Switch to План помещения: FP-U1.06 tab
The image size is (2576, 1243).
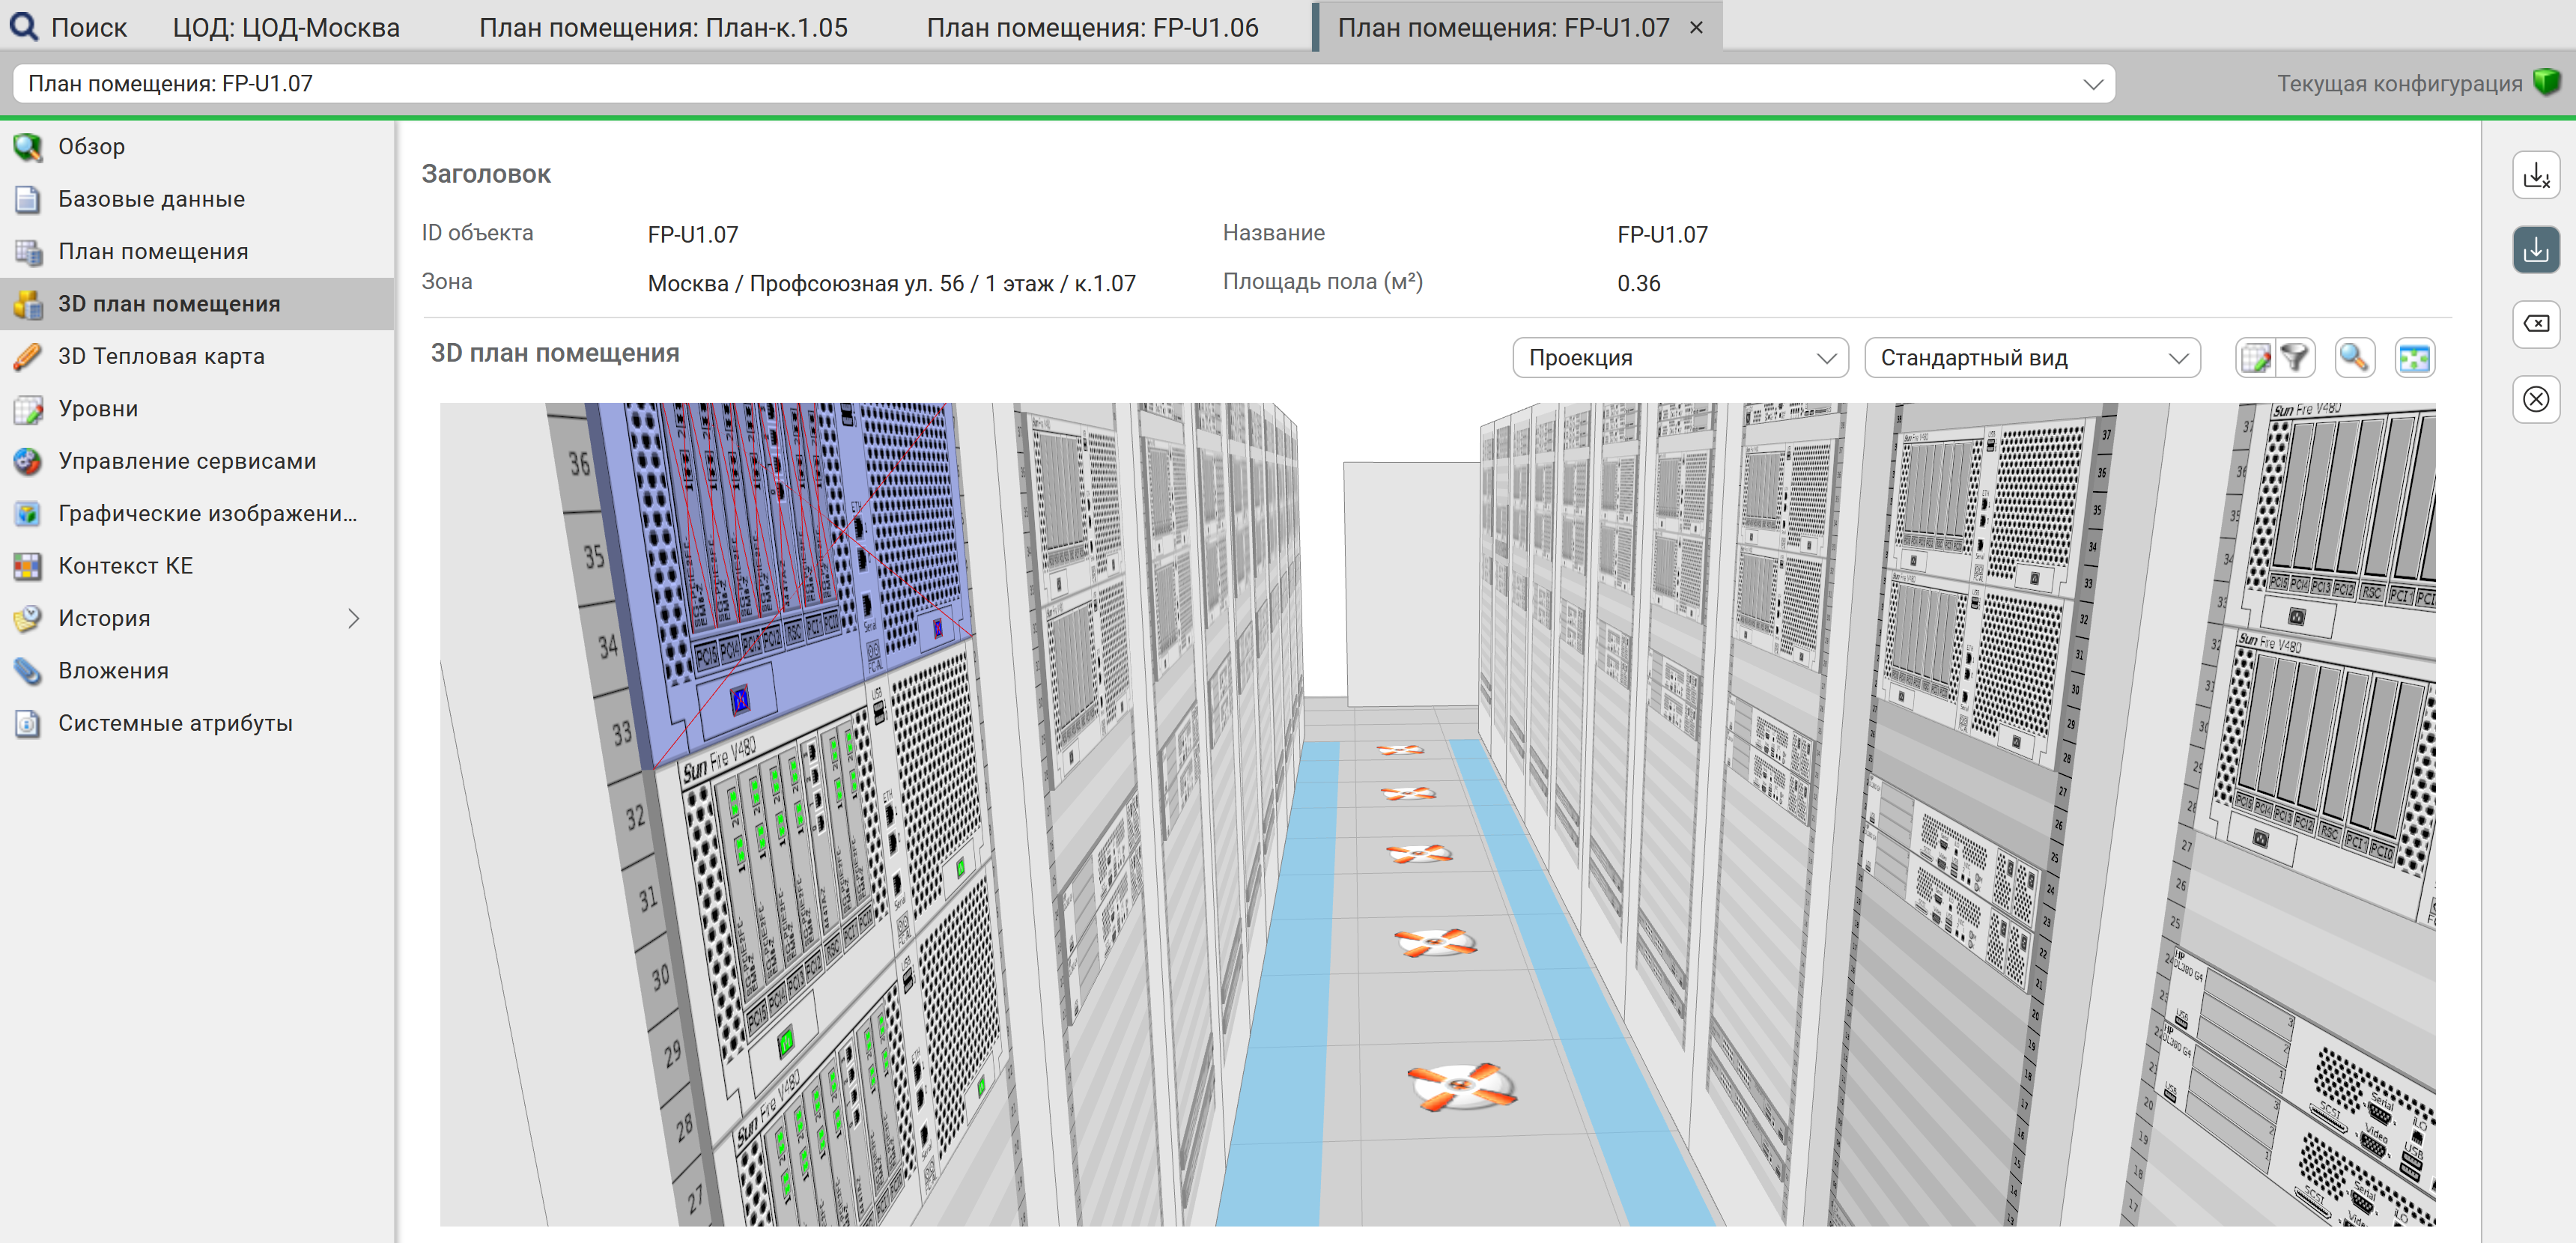point(1092,27)
